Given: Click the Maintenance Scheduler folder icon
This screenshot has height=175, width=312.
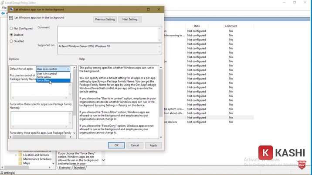Looking at the screenshot, I should pyautogui.click(x=20, y=159).
